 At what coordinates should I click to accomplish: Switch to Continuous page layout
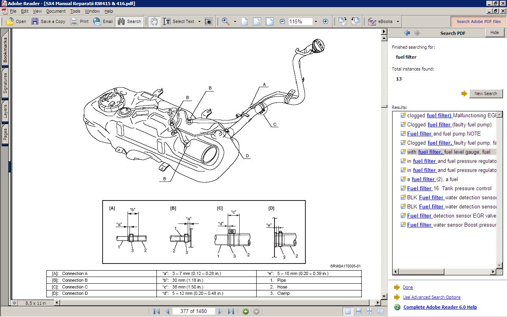coord(358,311)
